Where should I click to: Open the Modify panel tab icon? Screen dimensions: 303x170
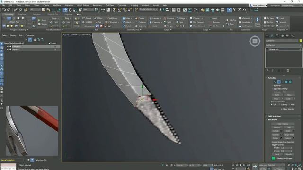[272, 36]
